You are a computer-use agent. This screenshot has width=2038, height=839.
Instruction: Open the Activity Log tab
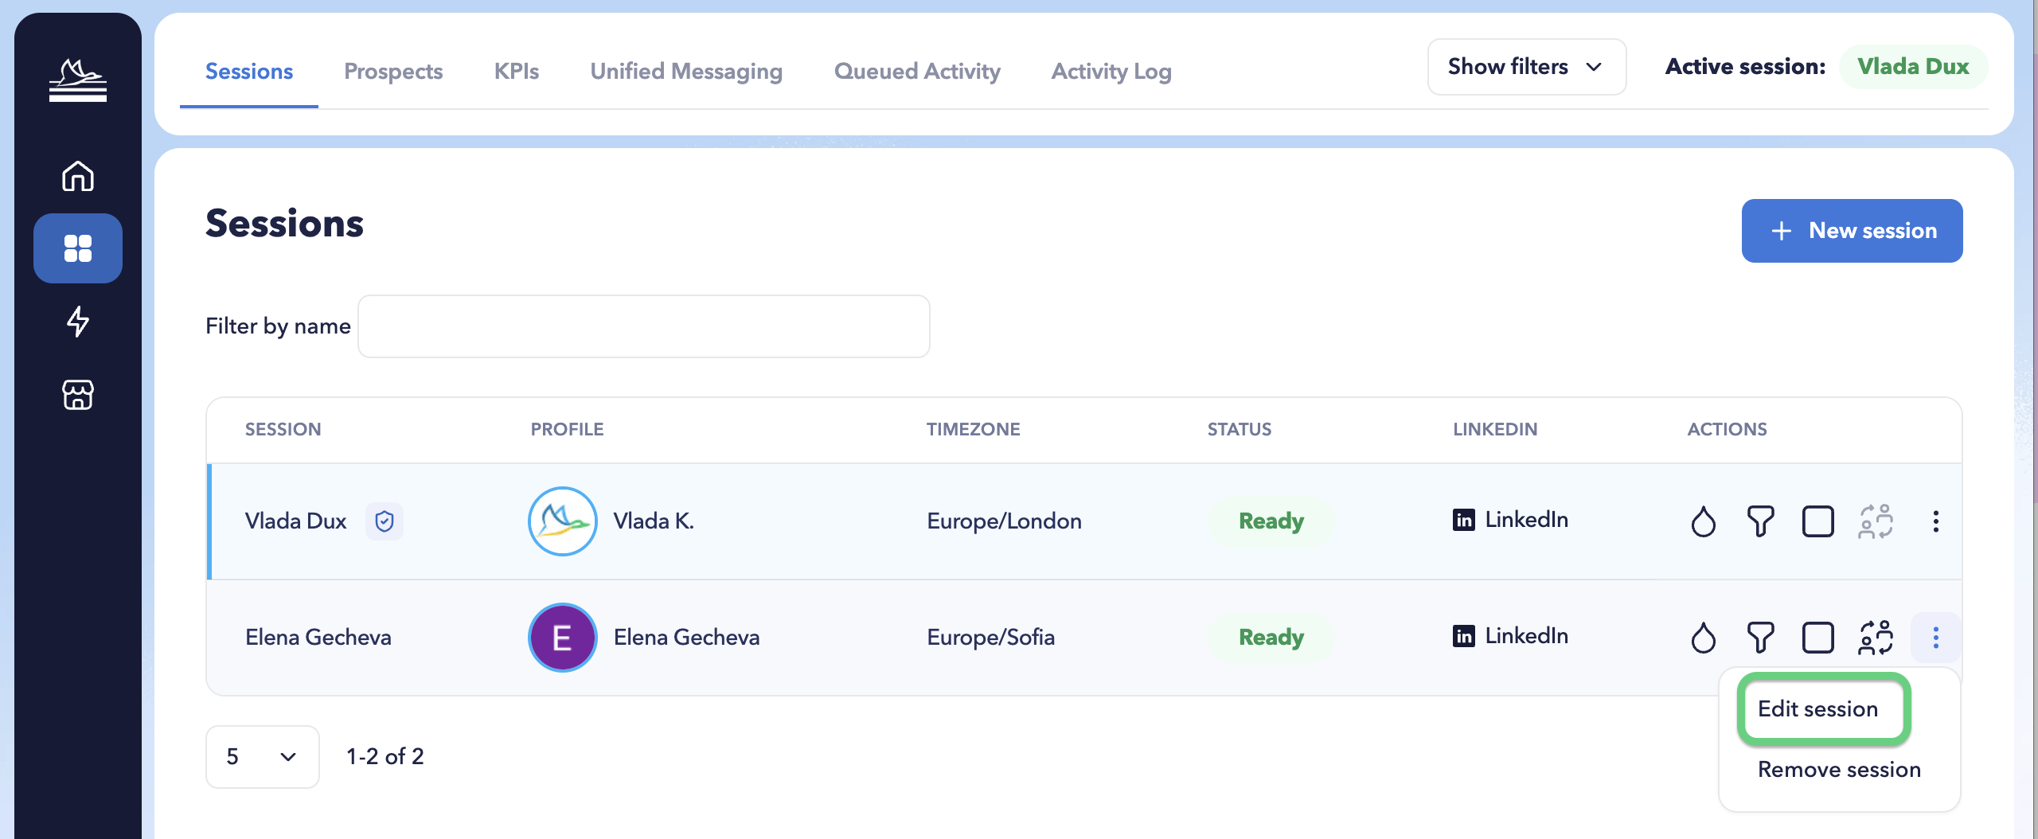coord(1111,72)
